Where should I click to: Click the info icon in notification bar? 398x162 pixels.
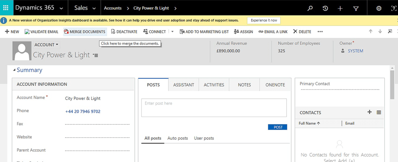pos(3,21)
